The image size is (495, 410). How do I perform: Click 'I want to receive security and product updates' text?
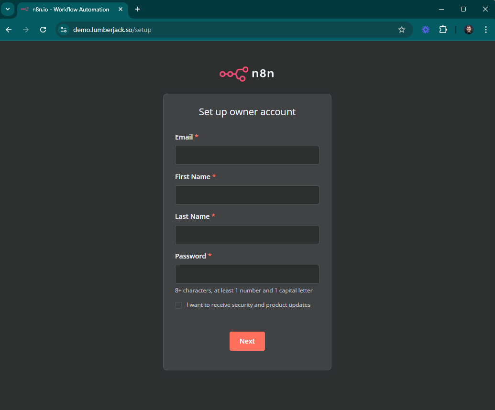click(x=248, y=305)
